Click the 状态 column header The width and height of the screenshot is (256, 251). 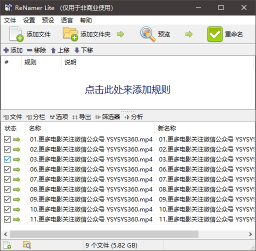pyautogui.click(x=13, y=128)
